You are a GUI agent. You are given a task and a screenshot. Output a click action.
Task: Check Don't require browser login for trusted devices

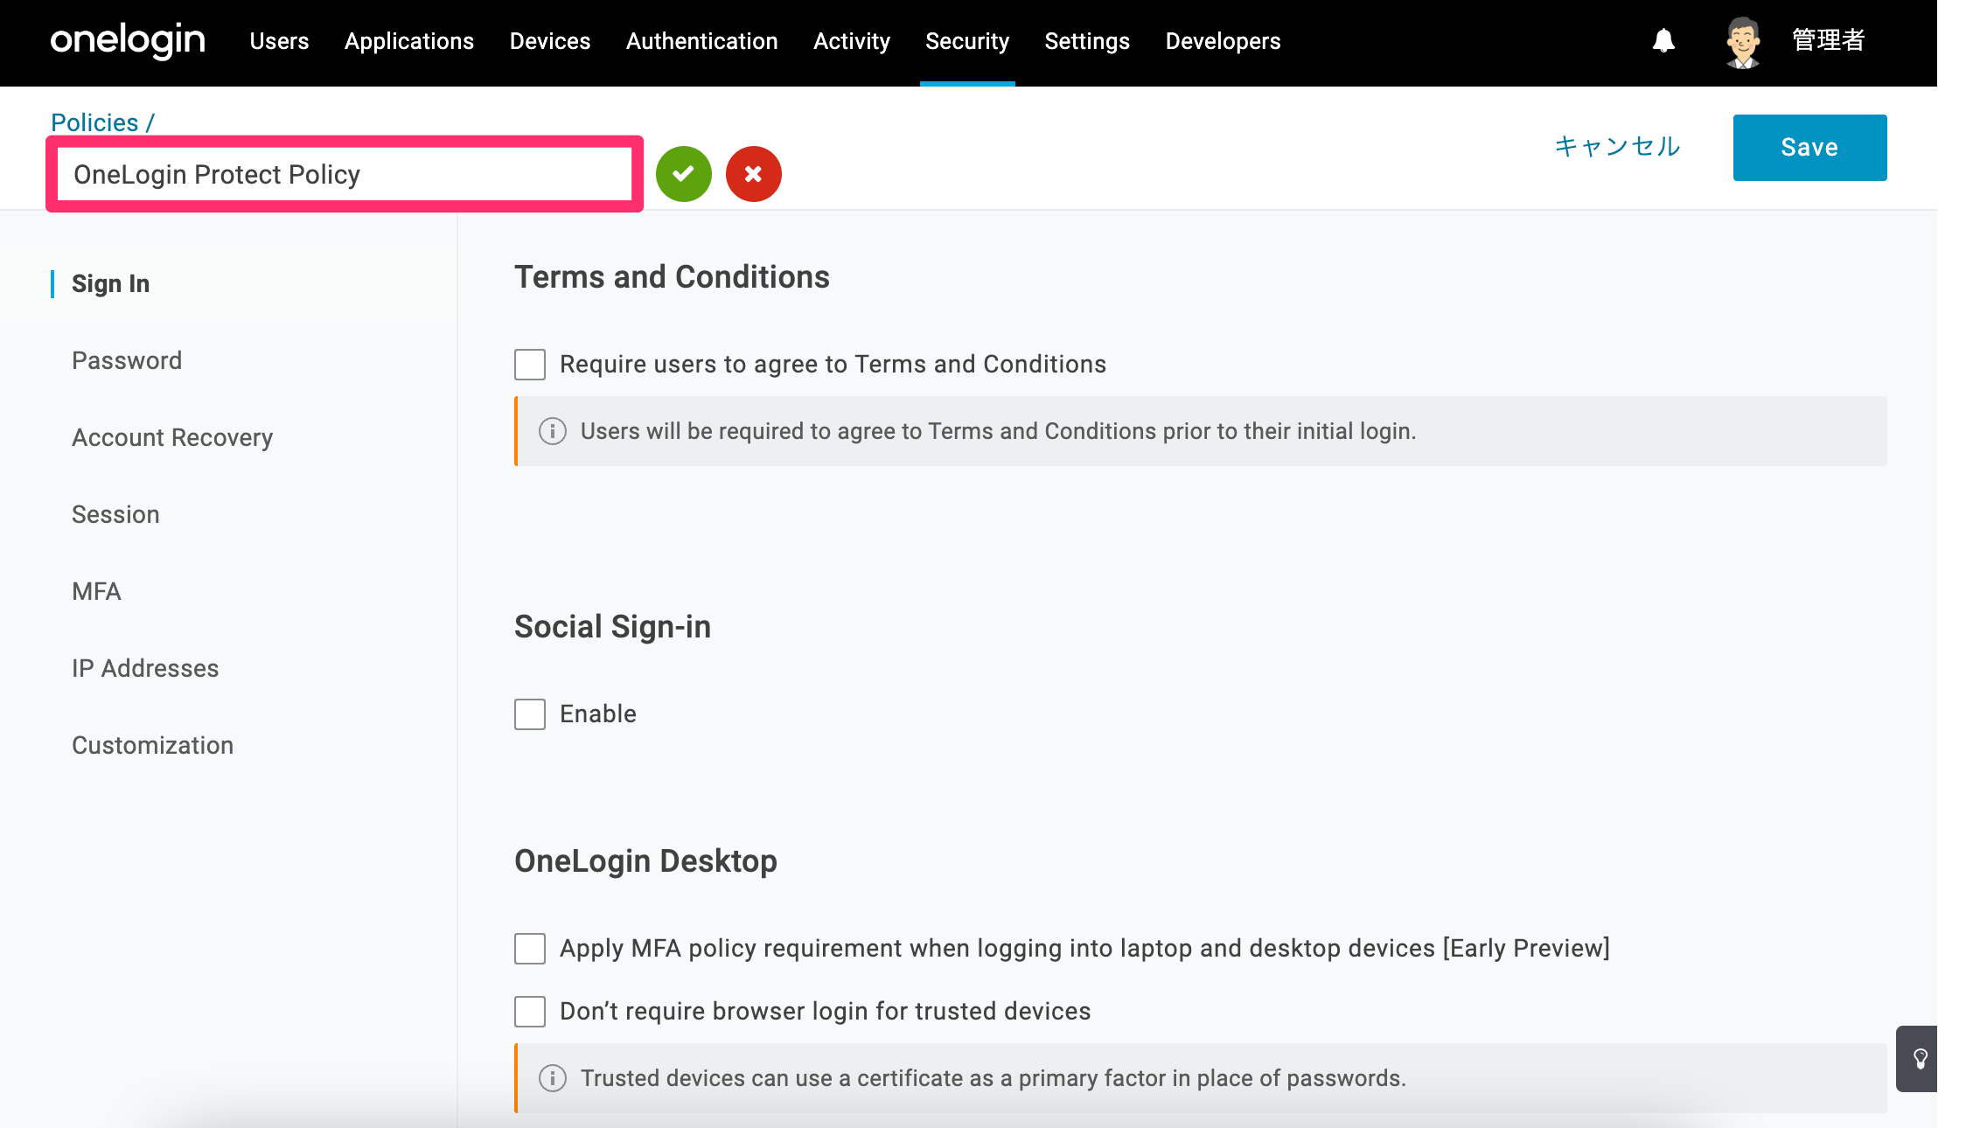[x=530, y=1012]
